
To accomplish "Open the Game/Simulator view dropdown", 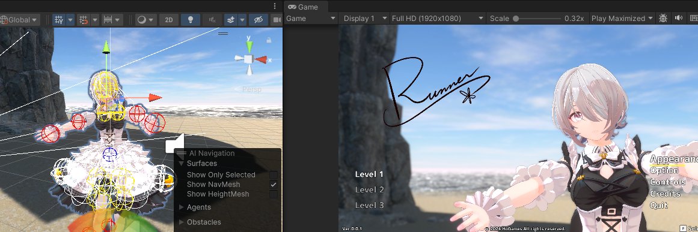I will [x=311, y=19].
